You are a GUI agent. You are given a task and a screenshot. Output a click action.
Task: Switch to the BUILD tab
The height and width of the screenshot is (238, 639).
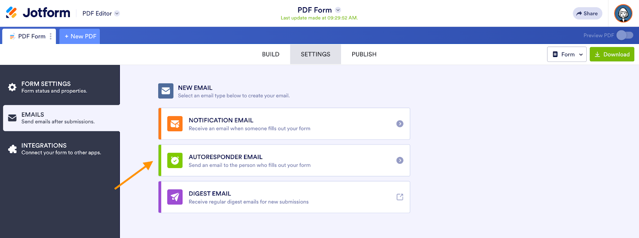[x=271, y=54]
